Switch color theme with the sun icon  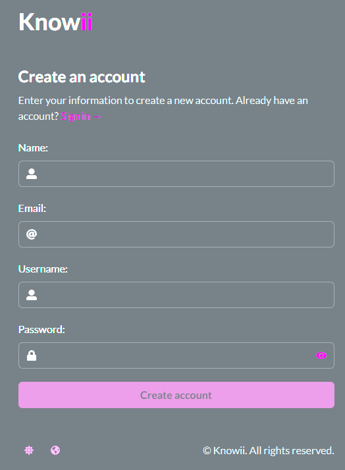click(x=29, y=450)
